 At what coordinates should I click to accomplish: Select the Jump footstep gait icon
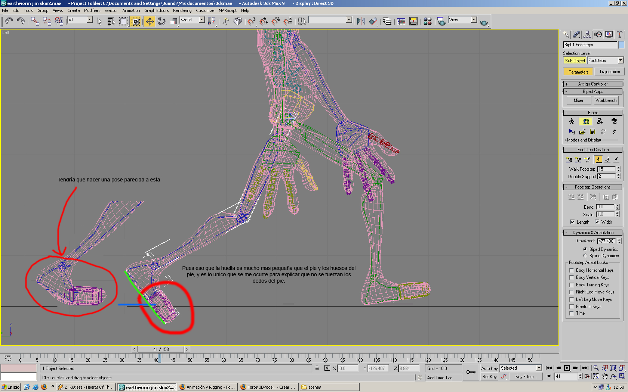click(617, 160)
